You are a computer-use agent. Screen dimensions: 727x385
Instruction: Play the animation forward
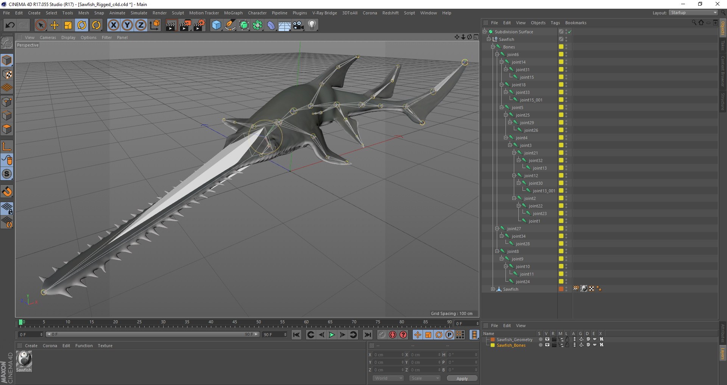pos(332,335)
